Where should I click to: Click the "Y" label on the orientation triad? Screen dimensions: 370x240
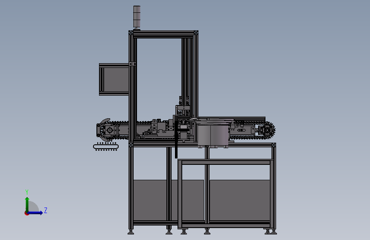[27, 192]
